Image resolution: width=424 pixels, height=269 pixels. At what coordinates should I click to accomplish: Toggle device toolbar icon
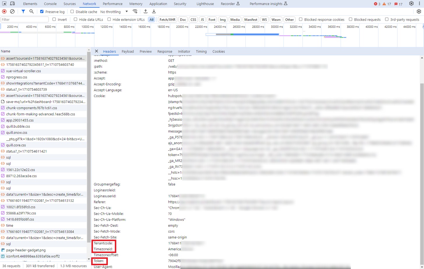click(x=13, y=4)
